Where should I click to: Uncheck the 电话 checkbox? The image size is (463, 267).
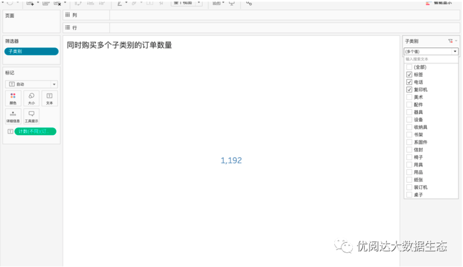click(409, 82)
